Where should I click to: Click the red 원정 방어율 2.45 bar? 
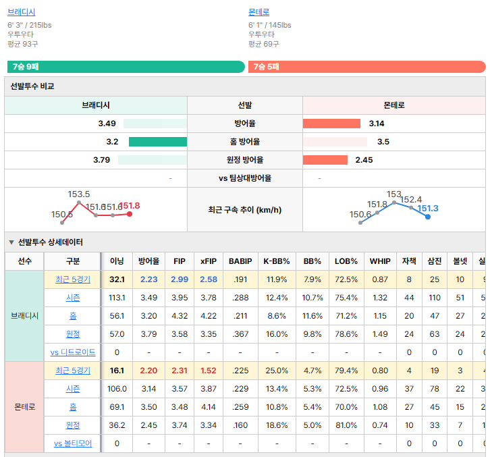pos(325,160)
